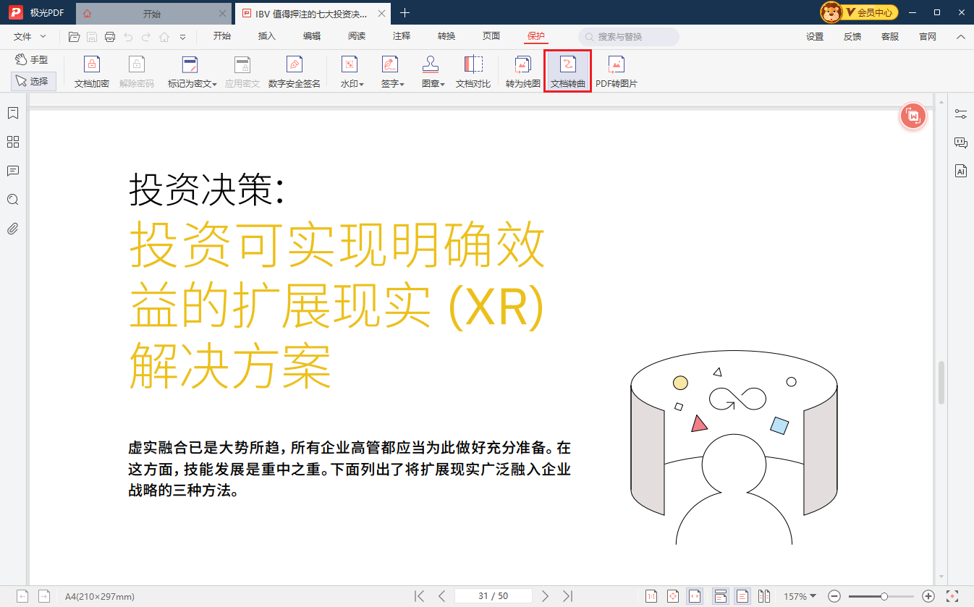Click the zoom slider handle
The image size is (974, 607).
pyautogui.click(x=884, y=596)
